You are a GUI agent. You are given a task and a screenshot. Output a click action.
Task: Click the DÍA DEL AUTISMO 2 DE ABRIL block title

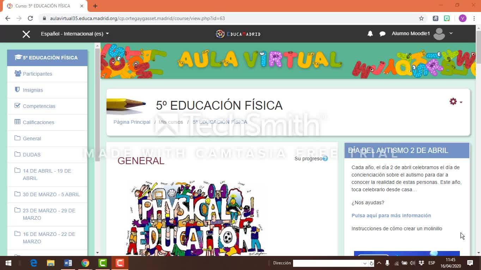tap(398, 150)
